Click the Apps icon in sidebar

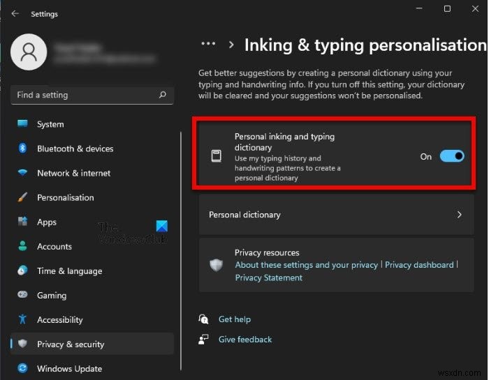click(22, 221)
